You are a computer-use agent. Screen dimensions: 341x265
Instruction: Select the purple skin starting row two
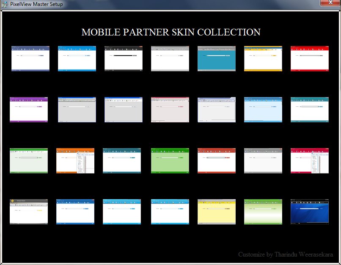tap(28, 109)
